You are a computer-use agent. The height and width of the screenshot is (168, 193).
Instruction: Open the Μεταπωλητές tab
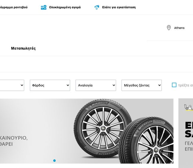[x=24, y=48]
